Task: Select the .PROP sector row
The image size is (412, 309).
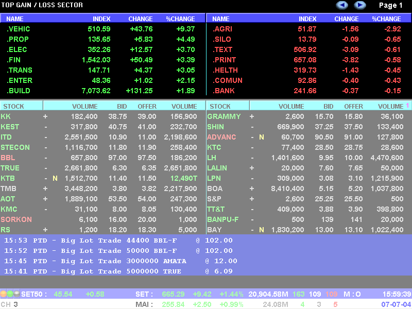Action: point(102,39)
